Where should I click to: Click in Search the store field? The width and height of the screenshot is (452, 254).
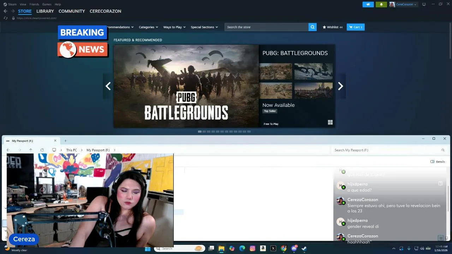pyautogui.click(x=267, y=27)
